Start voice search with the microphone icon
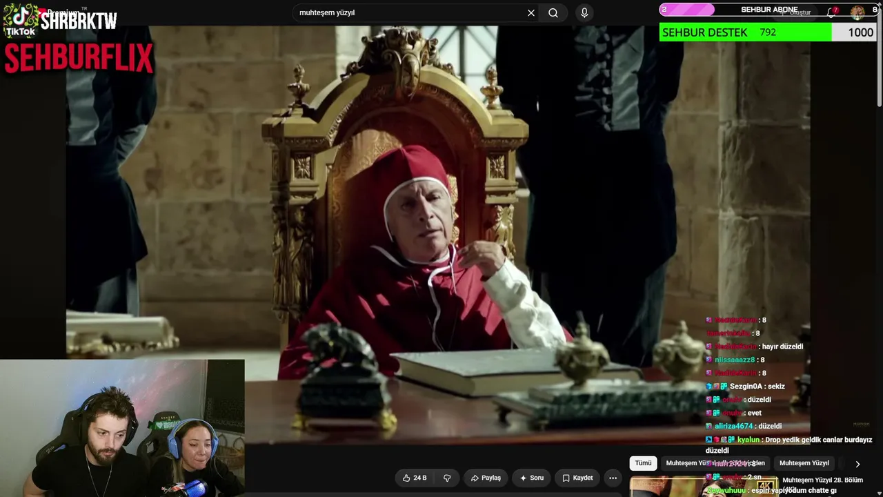The width and height of the screenshot is (883, 497). coord(584,13)
